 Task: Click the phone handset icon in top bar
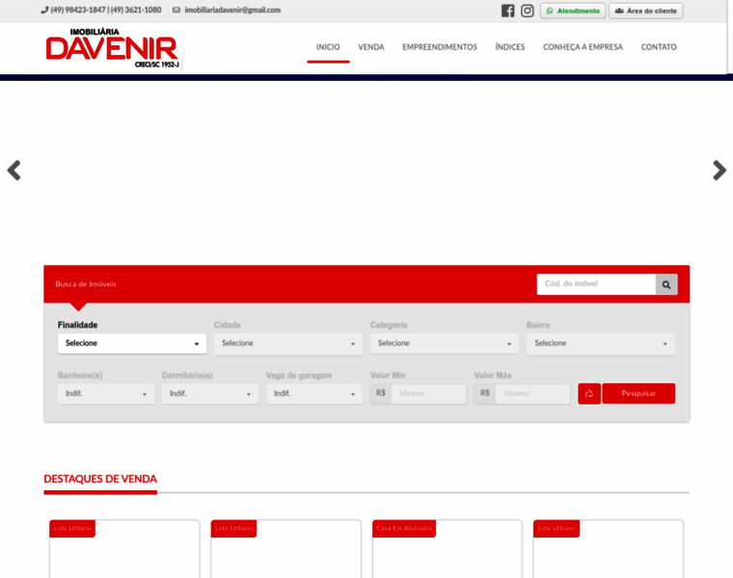coord(44,10)
